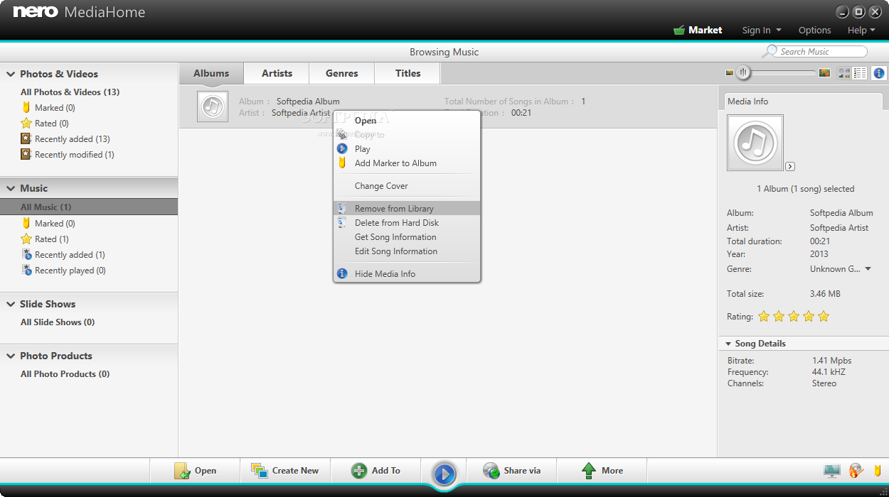Collapse the Photo Products section

click(x=11, y=356)
